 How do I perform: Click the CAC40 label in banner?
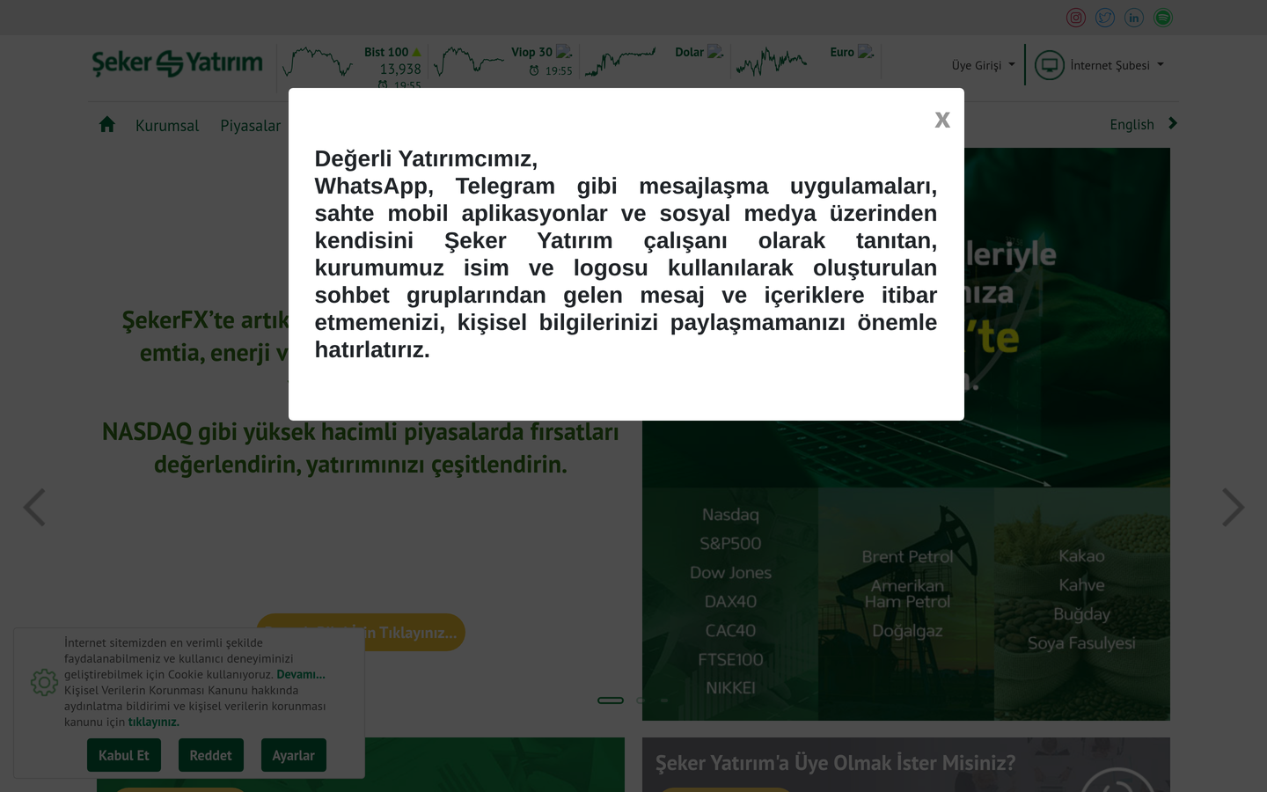(730, 631)
